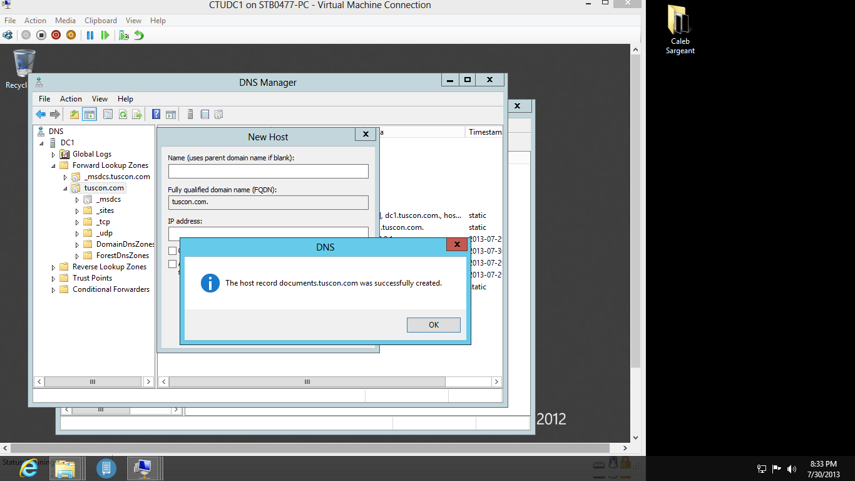Expand the _sites folder
Viewport: 855px width, 481px height.
pyautogui.click(x=77, y=210)
